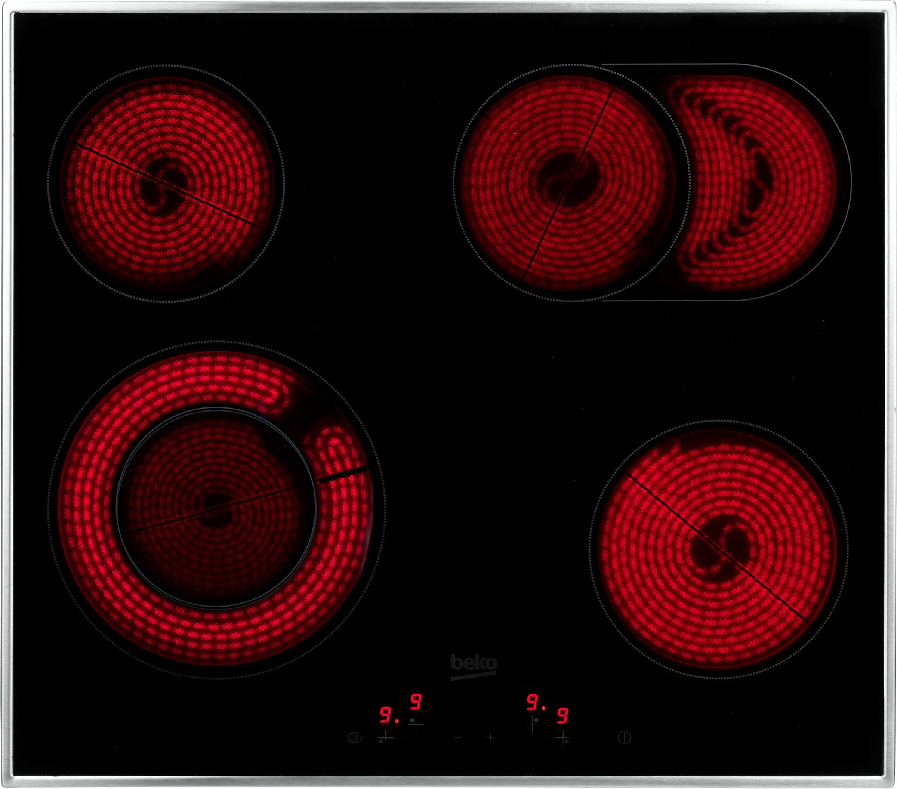897x789 pixels.
Task: Tap the plus heat-level icon
Action: pos(490,738)
